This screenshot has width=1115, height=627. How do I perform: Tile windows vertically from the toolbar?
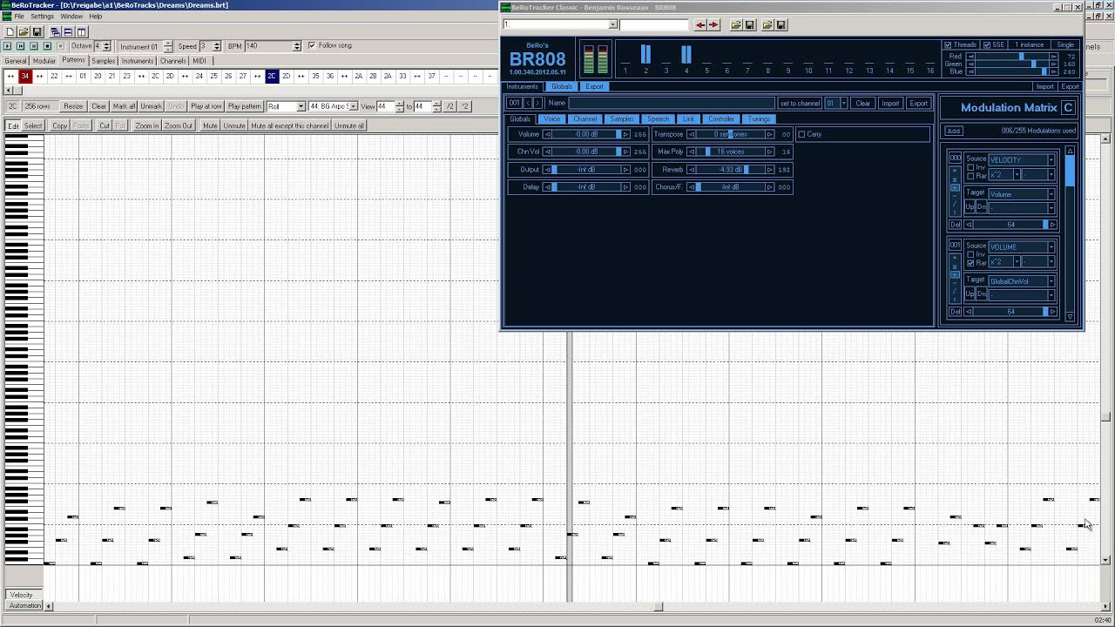(82, 32)
